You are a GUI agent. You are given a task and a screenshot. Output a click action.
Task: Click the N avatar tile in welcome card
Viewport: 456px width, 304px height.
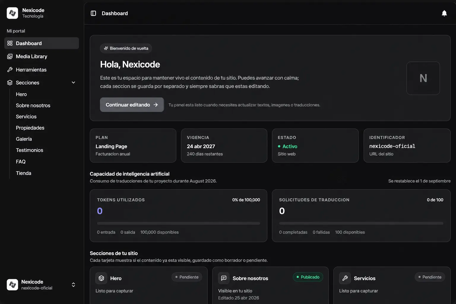(x=423, y=78)
